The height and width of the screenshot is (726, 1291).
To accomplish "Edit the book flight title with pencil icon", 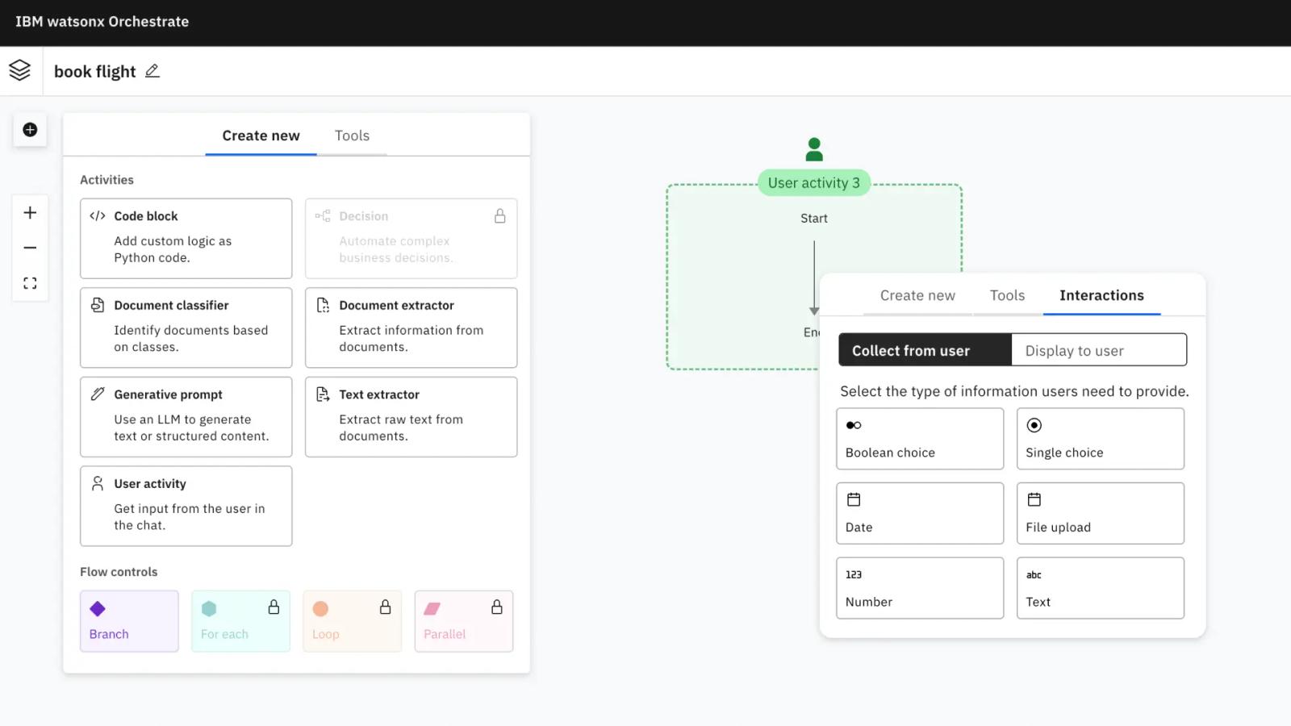I will (x=152, y=71).
